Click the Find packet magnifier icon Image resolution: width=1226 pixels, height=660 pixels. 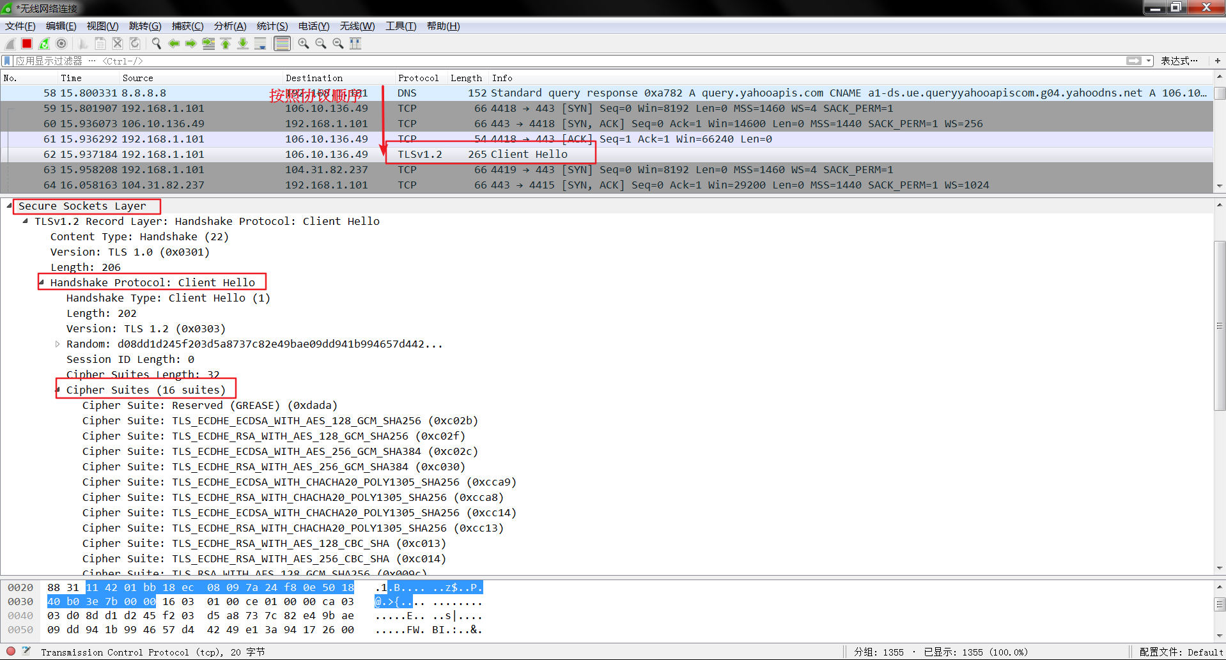157,43
